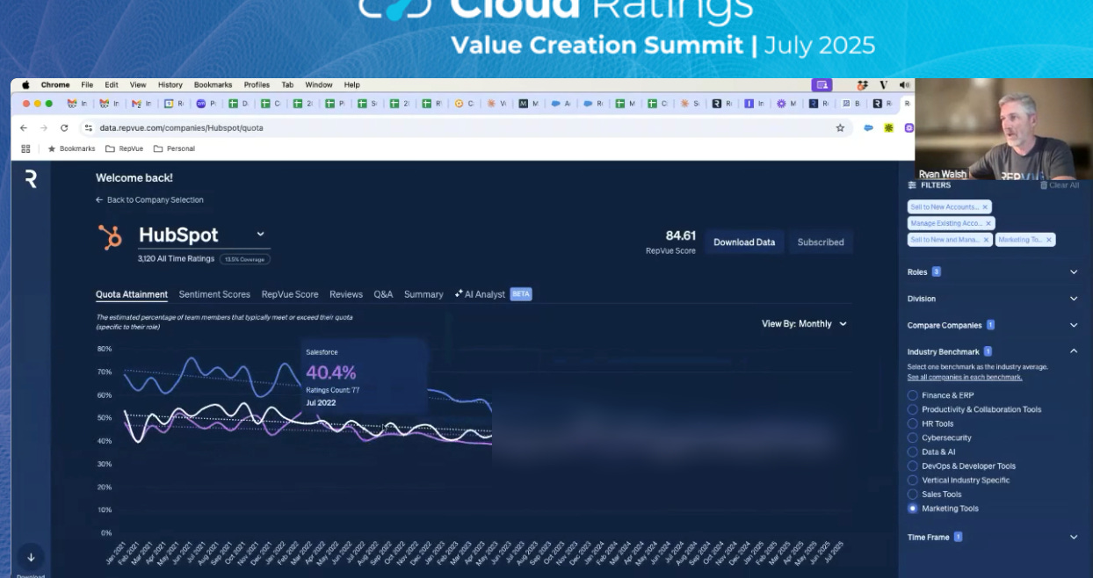Viewport: 1093px width, 578px height.
Task: Click the filters slider icon next to FILTERS
Action: 912,185
